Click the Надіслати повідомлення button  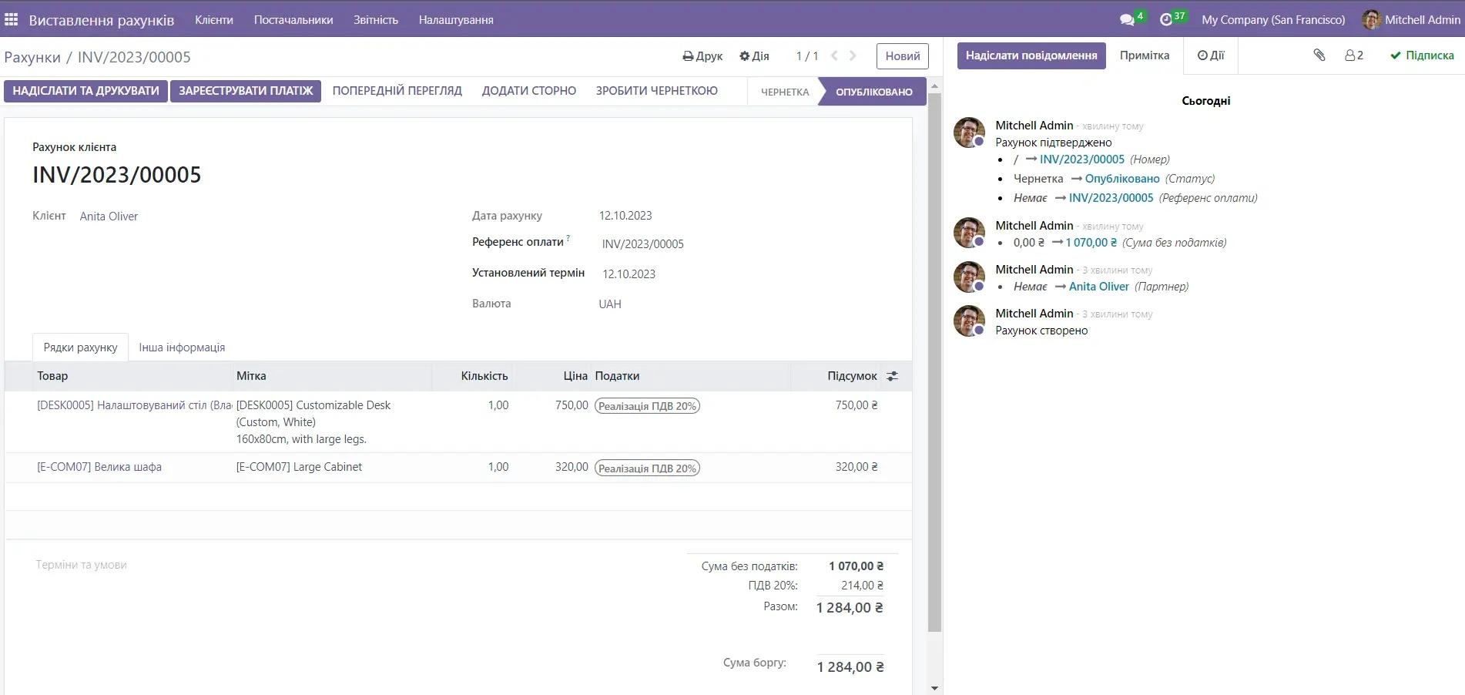1031,55
